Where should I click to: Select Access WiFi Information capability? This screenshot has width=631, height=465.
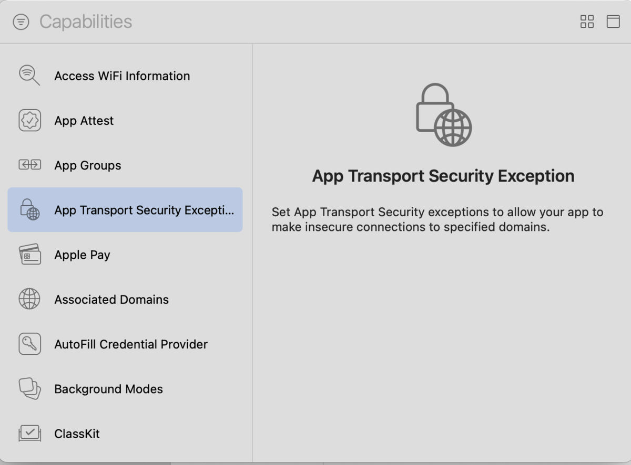pyautogui.click(x=125, y=76)
